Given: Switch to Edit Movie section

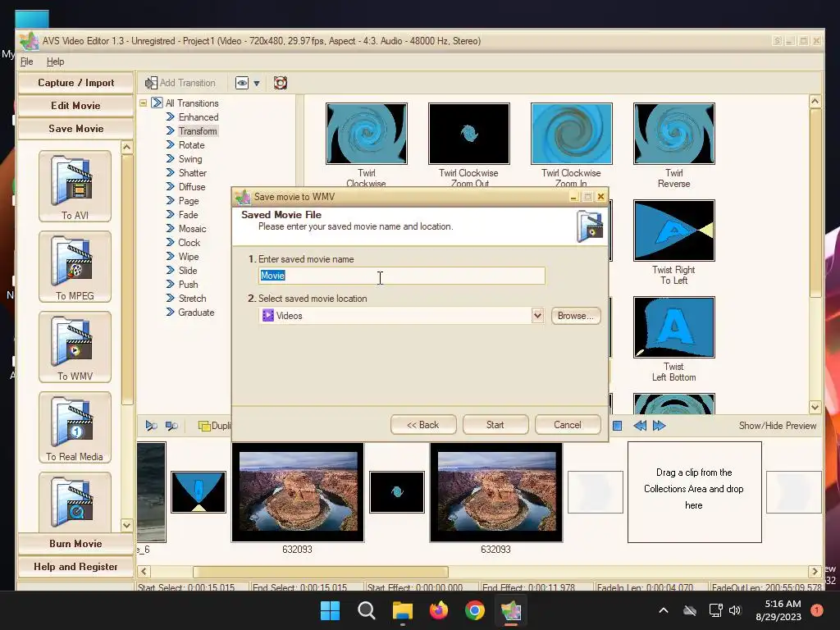Looking at the screenshot, I should pos(75,106).
